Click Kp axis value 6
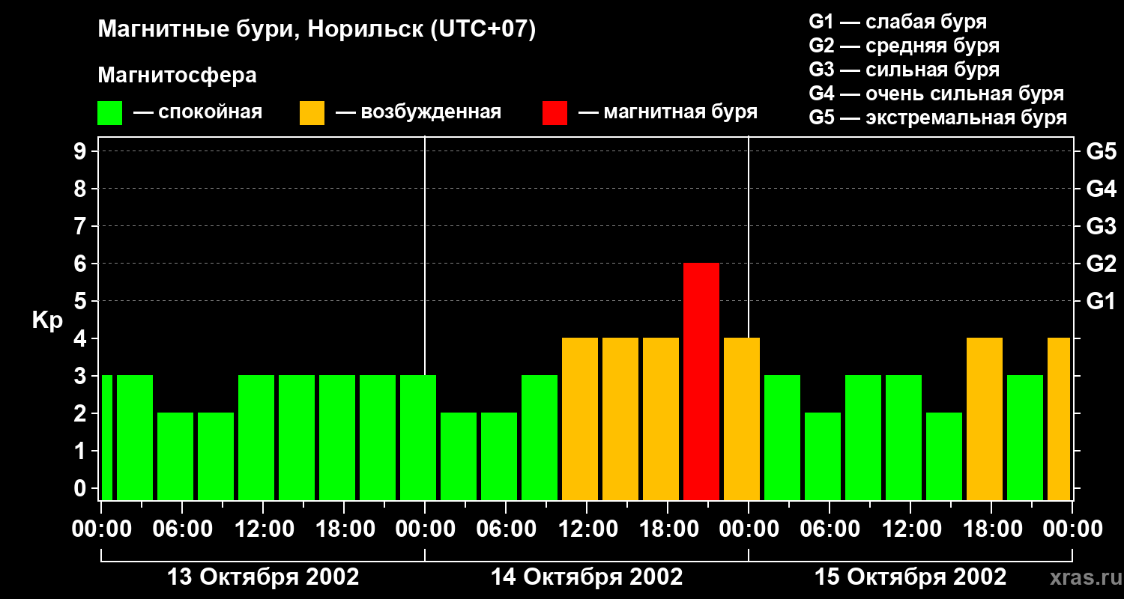This screenshot has height=599, width=1124. click(x=82, y=264)
